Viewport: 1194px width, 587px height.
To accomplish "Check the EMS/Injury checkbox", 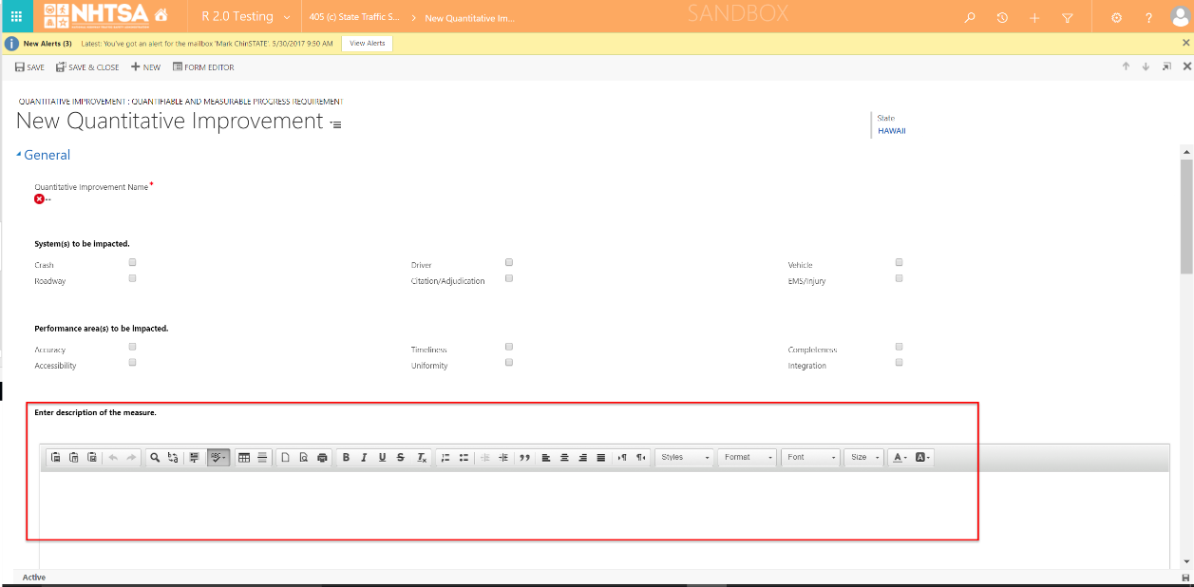I will [899, 278].
